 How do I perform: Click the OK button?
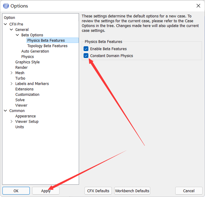16,191
